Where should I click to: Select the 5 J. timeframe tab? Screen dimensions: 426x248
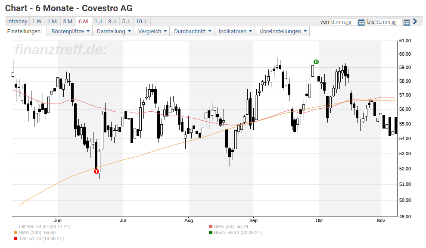click(126, 22)
